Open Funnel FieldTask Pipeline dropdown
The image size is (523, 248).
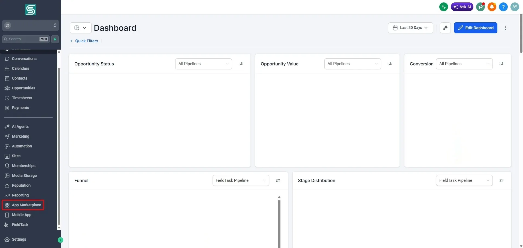pyautogui.click(x=241, y=180)
